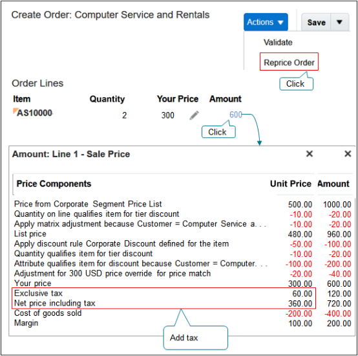The height and width of the screenshot is (356, 358).
Task: Select the Price from Corporate Segment Price List row
Action: click(182, 204)
